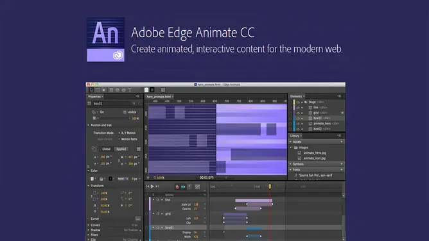Add a new font with plus icon

point(342,170)
